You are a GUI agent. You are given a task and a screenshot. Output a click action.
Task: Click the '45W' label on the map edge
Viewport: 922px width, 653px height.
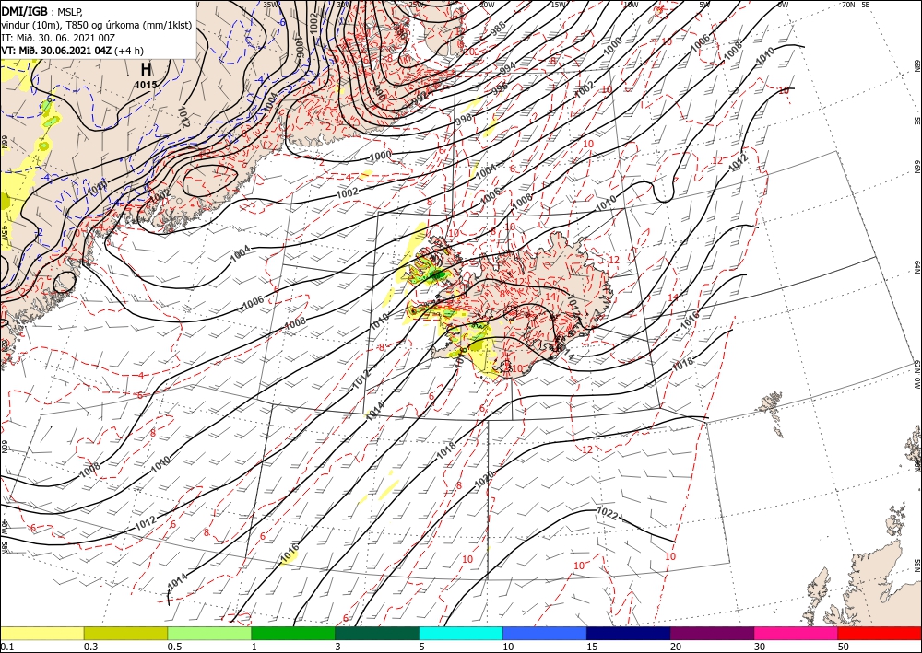[x=4, y=233]
